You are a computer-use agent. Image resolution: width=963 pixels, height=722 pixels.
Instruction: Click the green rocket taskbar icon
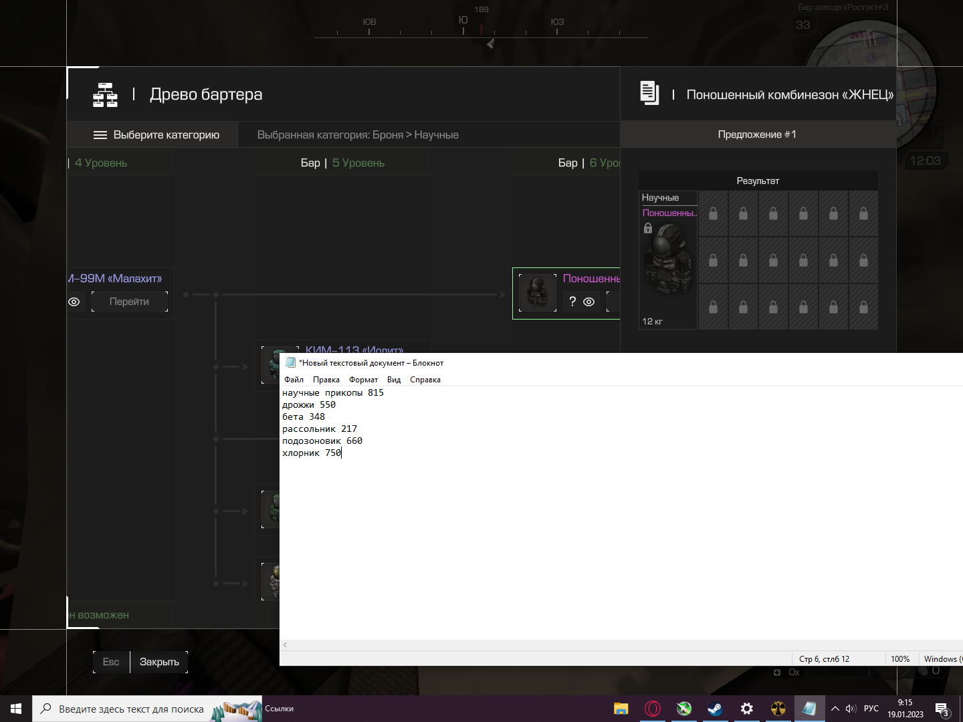coord(684,709)
